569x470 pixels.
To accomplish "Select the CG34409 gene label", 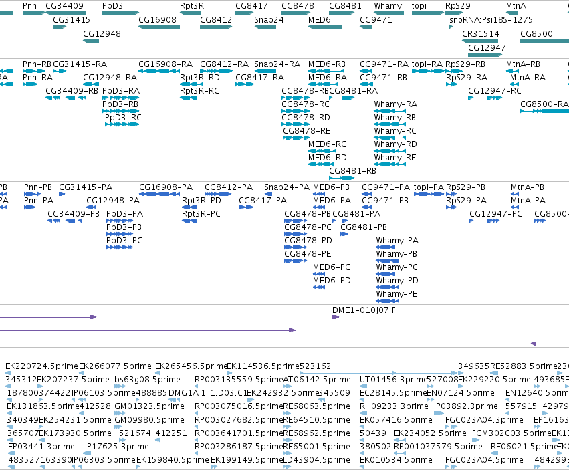I will [64, 6].
